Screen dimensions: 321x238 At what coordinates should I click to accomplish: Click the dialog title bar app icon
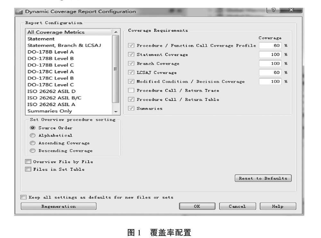pyautogui.click(x=20, y=12)
